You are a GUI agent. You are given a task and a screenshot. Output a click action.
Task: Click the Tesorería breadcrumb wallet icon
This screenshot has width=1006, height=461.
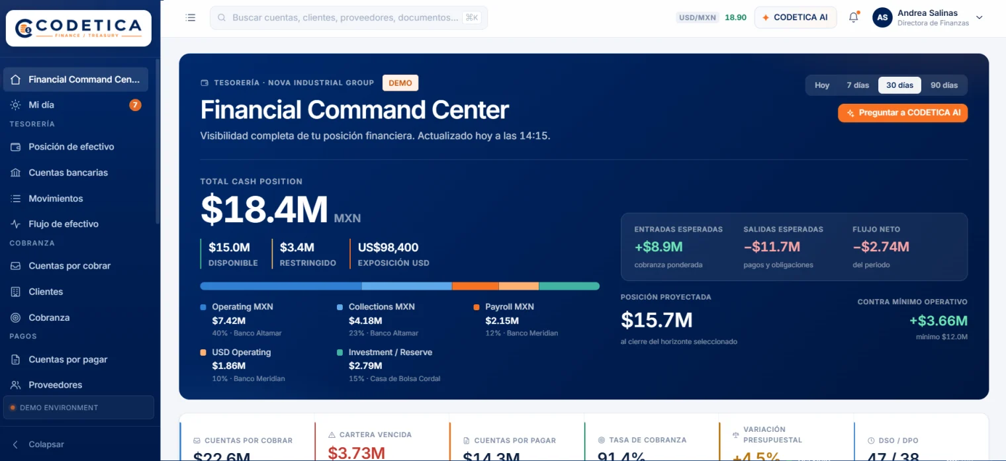pos(205,83)
